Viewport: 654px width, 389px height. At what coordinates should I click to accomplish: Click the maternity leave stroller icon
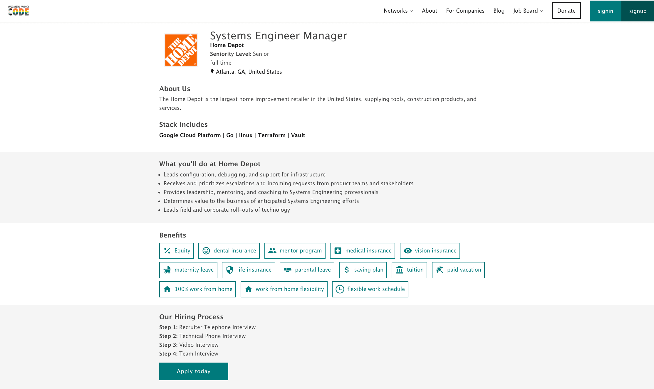(167, 270)
